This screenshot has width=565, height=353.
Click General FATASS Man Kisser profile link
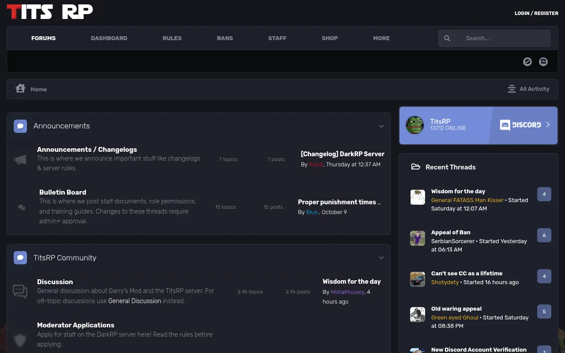click(467, 200)
